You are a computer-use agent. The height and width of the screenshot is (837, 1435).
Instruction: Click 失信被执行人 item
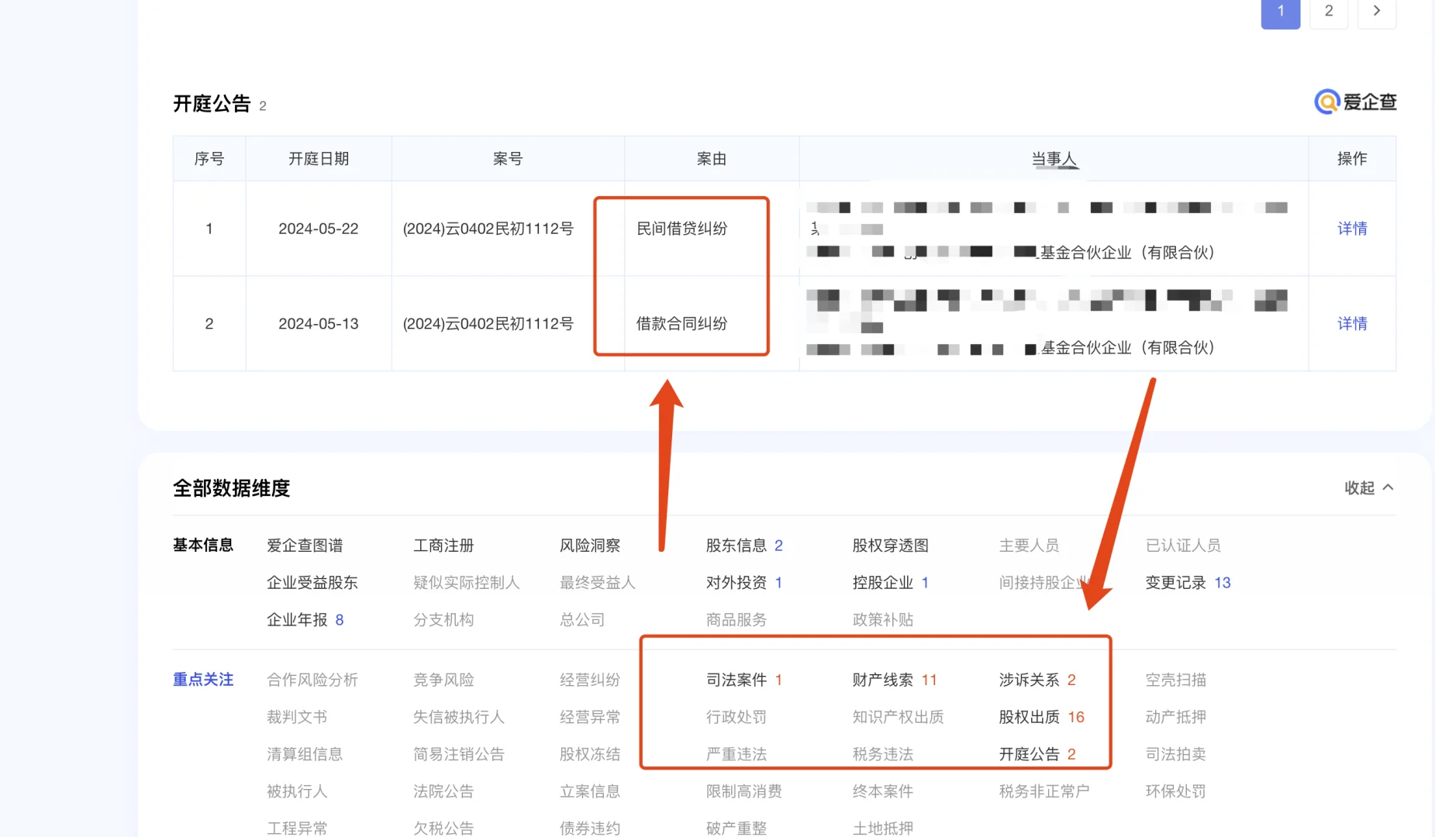[x=459, y=717]
